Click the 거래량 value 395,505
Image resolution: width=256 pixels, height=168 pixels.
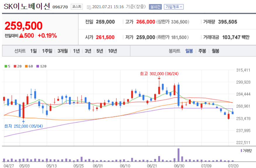tap(228, 22)
